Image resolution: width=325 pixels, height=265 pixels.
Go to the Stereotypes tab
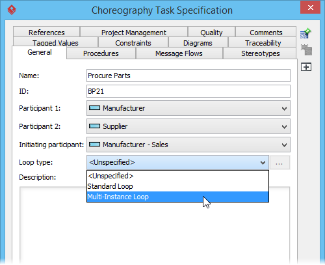pyautogui.click(x=260, y=53)
